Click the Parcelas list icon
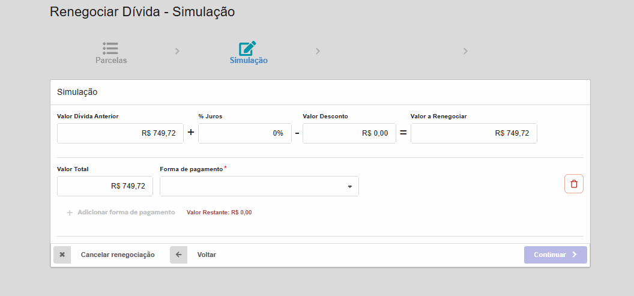Screen dimensions: 634x296 tap(110, 47)
